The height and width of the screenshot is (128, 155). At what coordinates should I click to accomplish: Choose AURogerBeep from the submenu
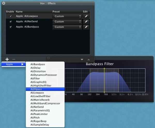(x=45, y=121)
